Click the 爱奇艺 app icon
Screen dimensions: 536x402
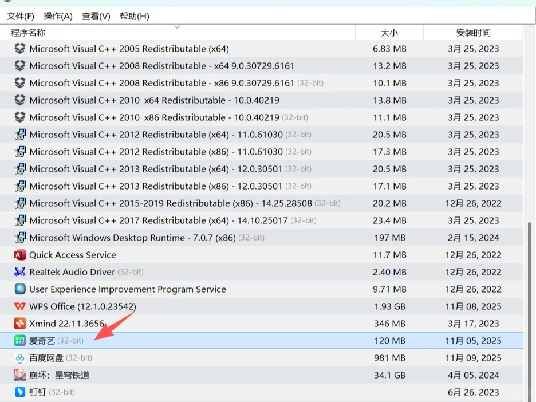20,341
